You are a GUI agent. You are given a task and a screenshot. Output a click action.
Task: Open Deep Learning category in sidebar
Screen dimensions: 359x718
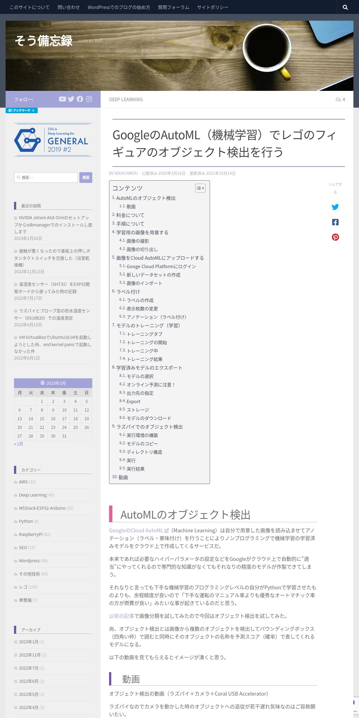point(33,495)
